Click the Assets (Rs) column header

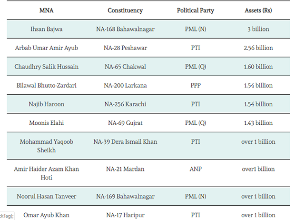[x=258, y=10]
